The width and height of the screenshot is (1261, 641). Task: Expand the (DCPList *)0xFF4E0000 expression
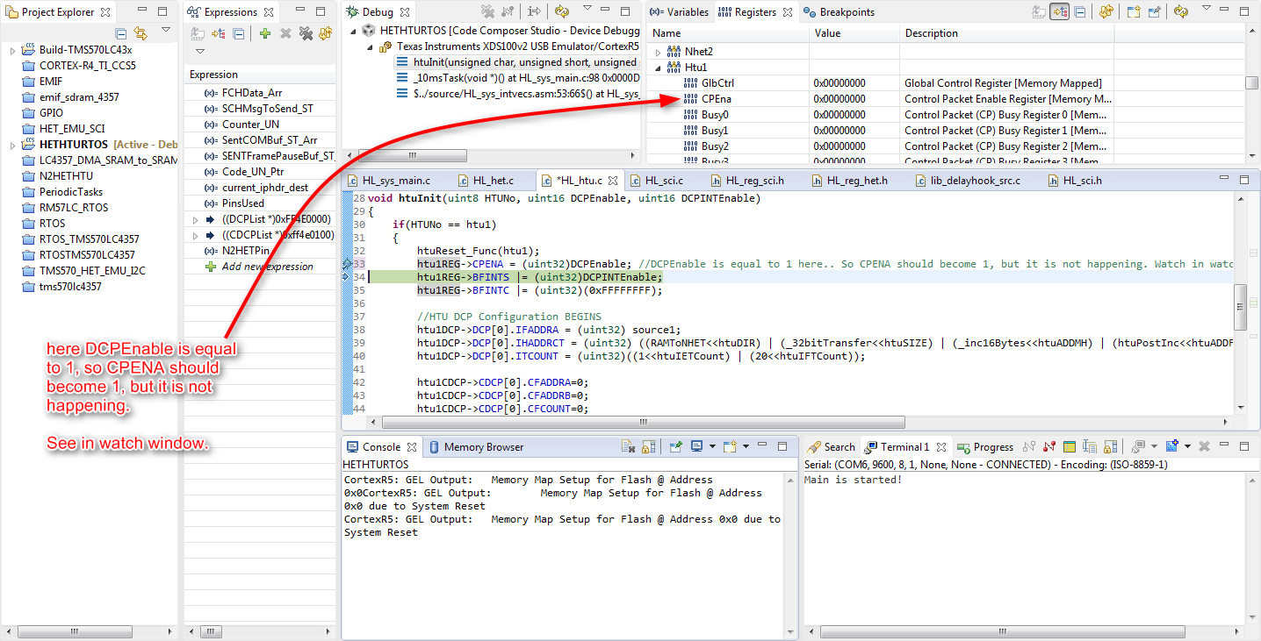(195, 219)
